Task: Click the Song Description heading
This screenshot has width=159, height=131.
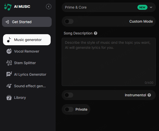Action: pyautogui.click(x=78, y=33)
